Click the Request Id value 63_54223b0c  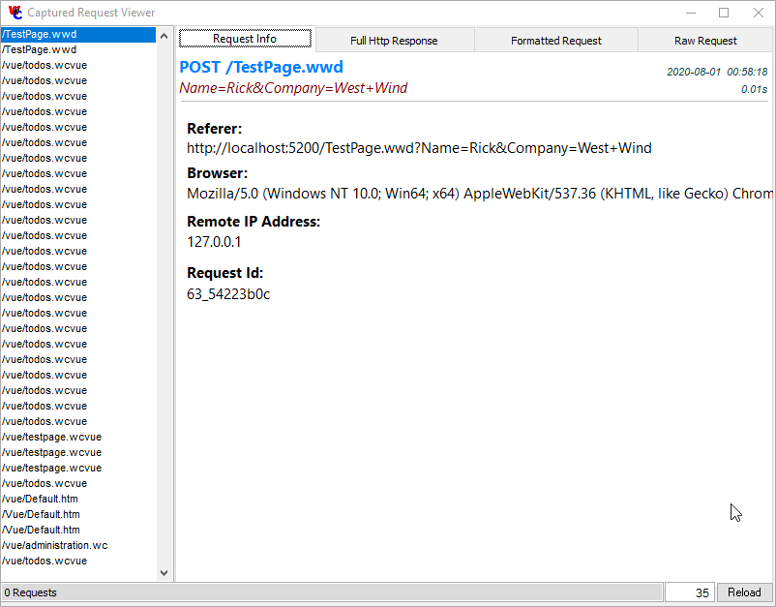point(228,294)
